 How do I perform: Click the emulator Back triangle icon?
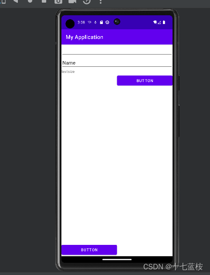click(x=16, y=1)
